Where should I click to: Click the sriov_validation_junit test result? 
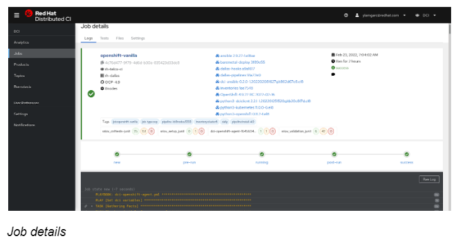[x=307, y=131]
